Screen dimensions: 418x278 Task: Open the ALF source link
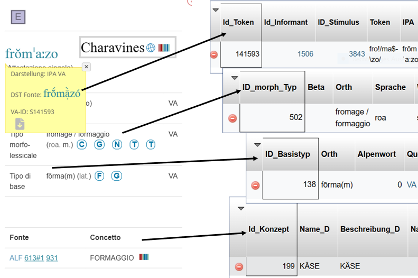pyautogui.click(x=15, y=258)
